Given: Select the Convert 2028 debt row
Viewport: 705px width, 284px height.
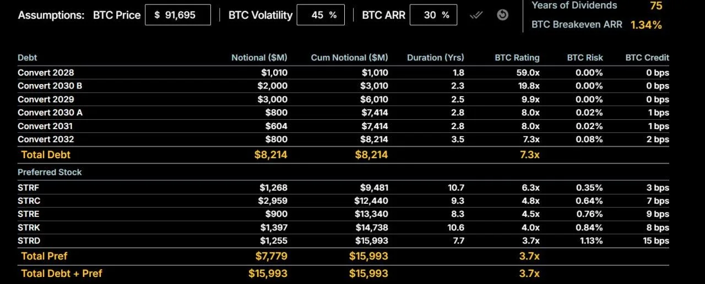Looking at the screenshot, I should 46,73.
